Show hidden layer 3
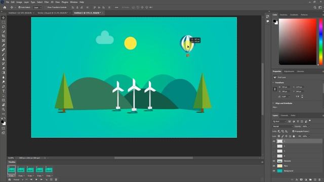Viewport: 324px width, 182px height. coord(274,151)
